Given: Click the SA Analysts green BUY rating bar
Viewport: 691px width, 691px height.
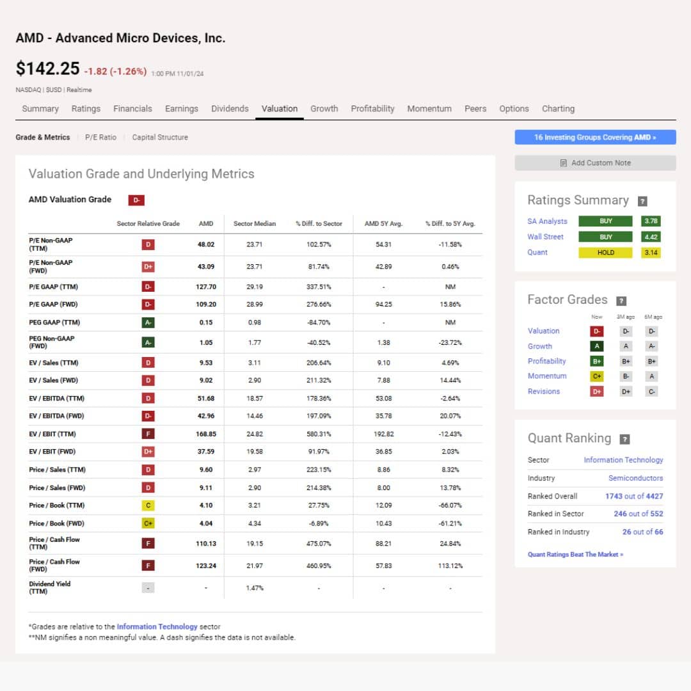Looking at the screenshot, I should point(605,221).
